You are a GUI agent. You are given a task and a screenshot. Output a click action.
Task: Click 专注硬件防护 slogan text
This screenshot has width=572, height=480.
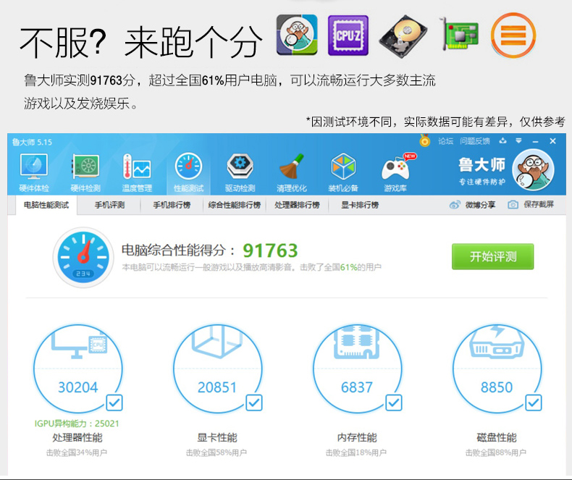pyautogui.click(x=482, y=181)
